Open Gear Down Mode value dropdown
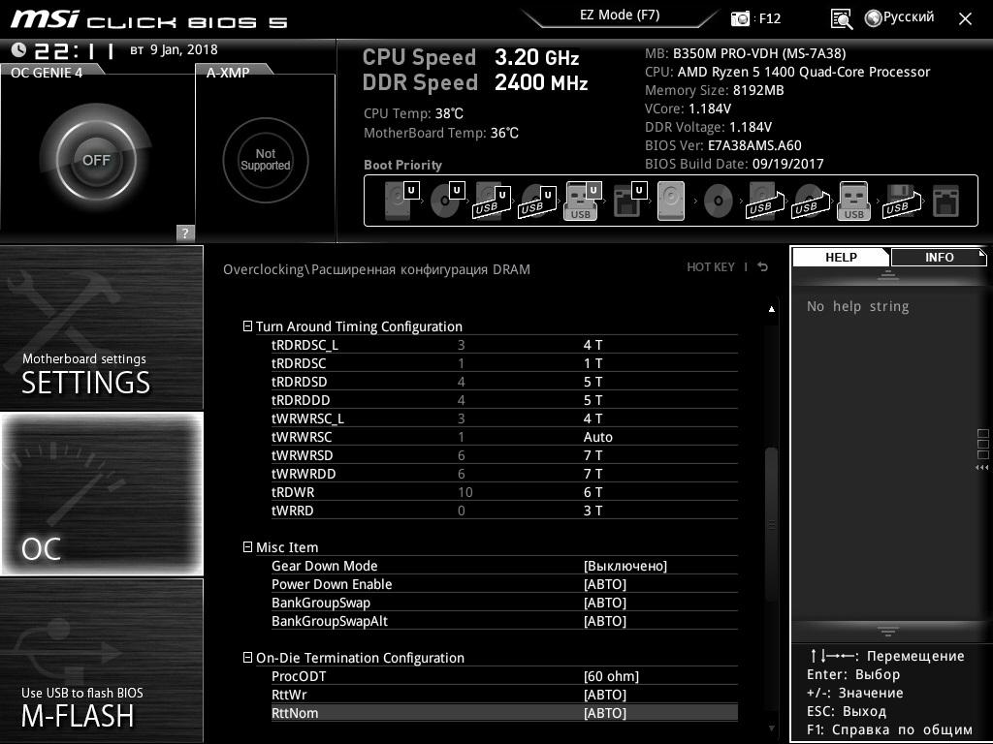Image resolution: width=993 pixels, height=744 pixels. [625, 566]
